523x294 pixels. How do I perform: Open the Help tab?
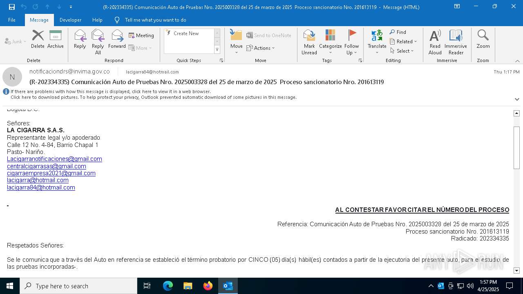97,20
